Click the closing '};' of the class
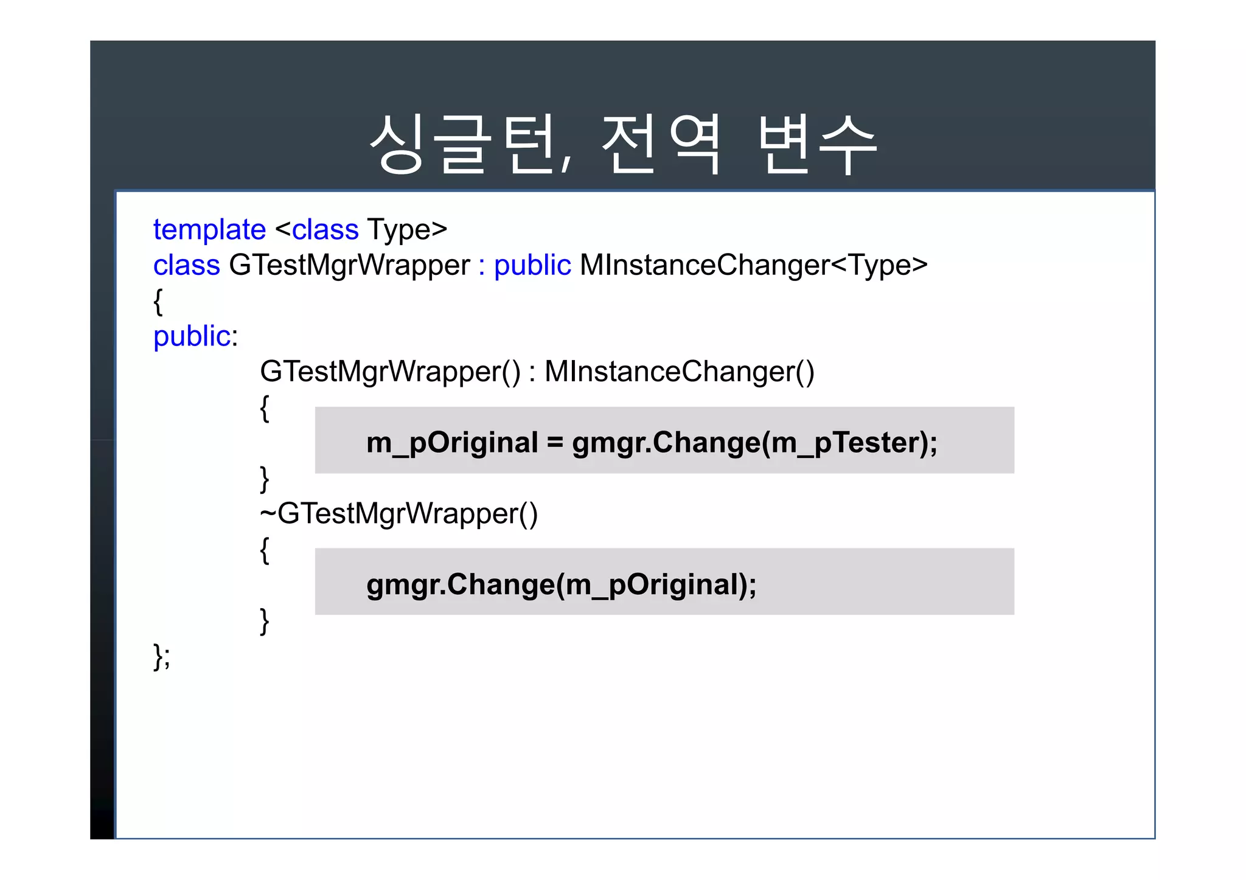Image resolution: width=1246 pixels, height=880 pixels. tap(162, 657)
